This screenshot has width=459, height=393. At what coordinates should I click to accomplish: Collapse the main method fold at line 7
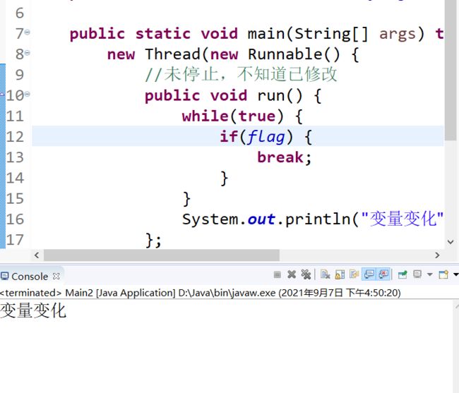[28, 32]
